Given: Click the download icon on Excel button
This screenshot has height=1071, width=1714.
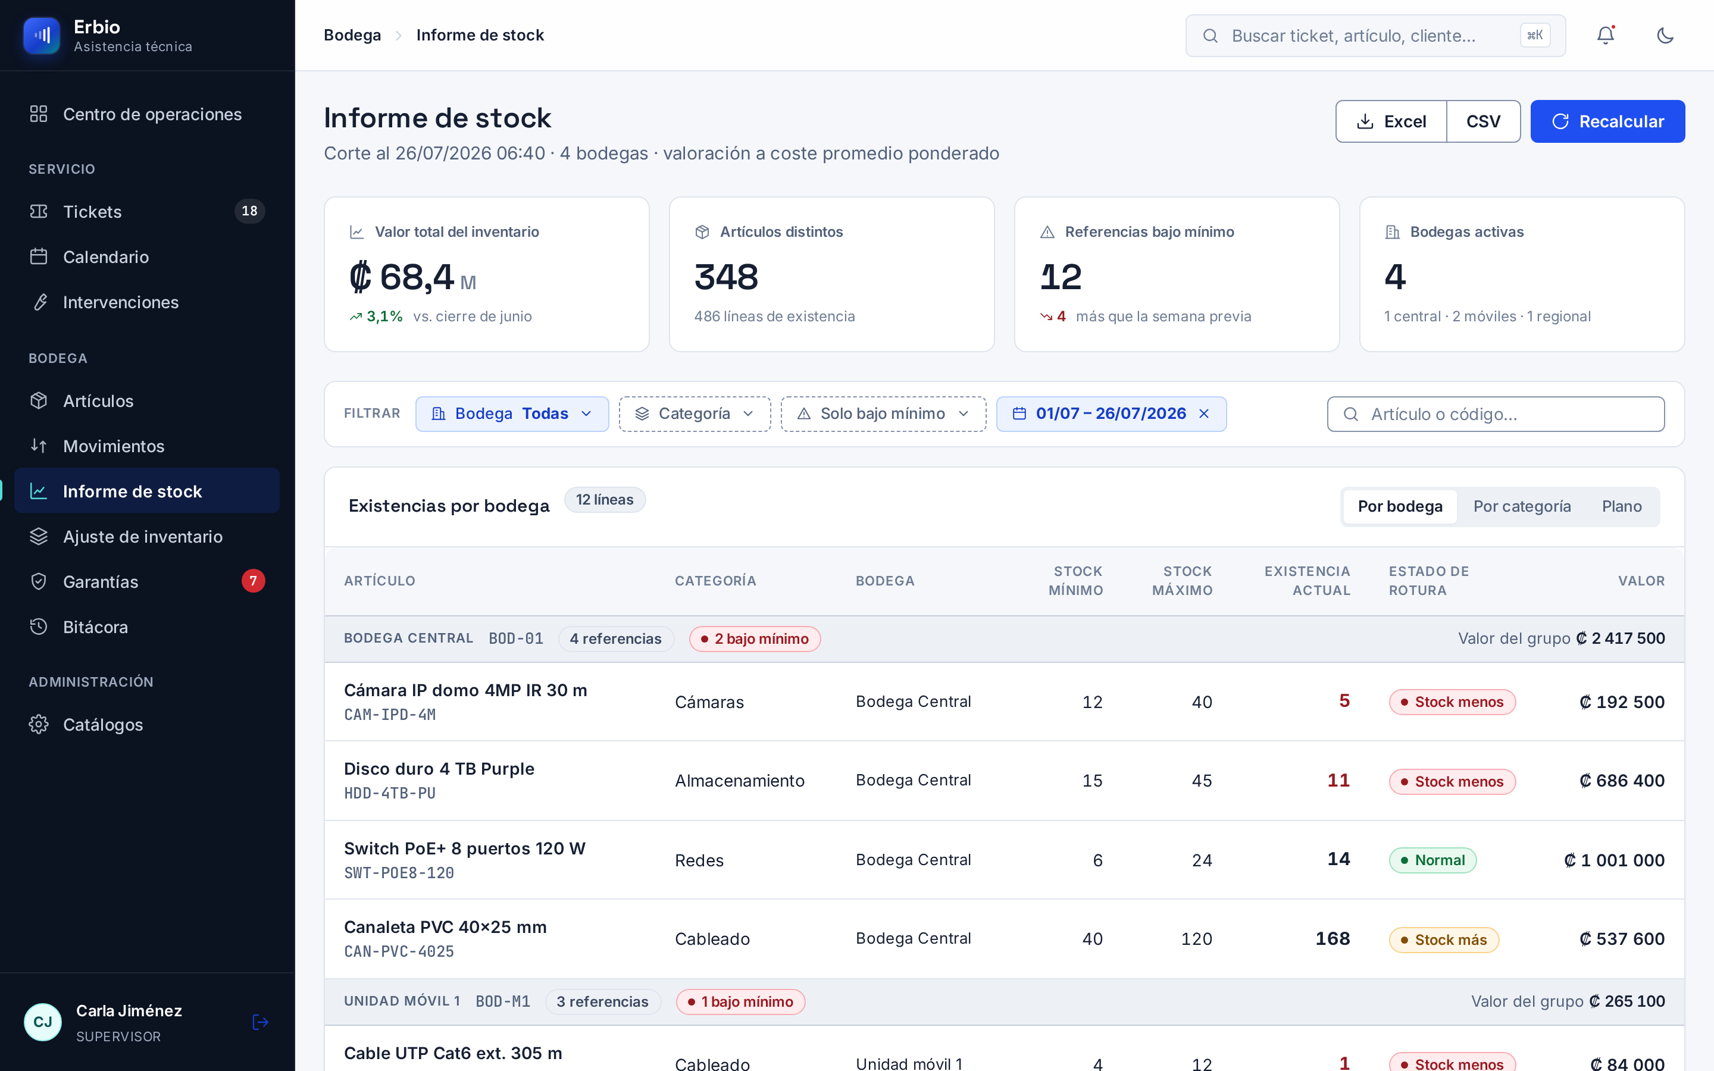Looking at the screenshot, I should coord(1365,122).
